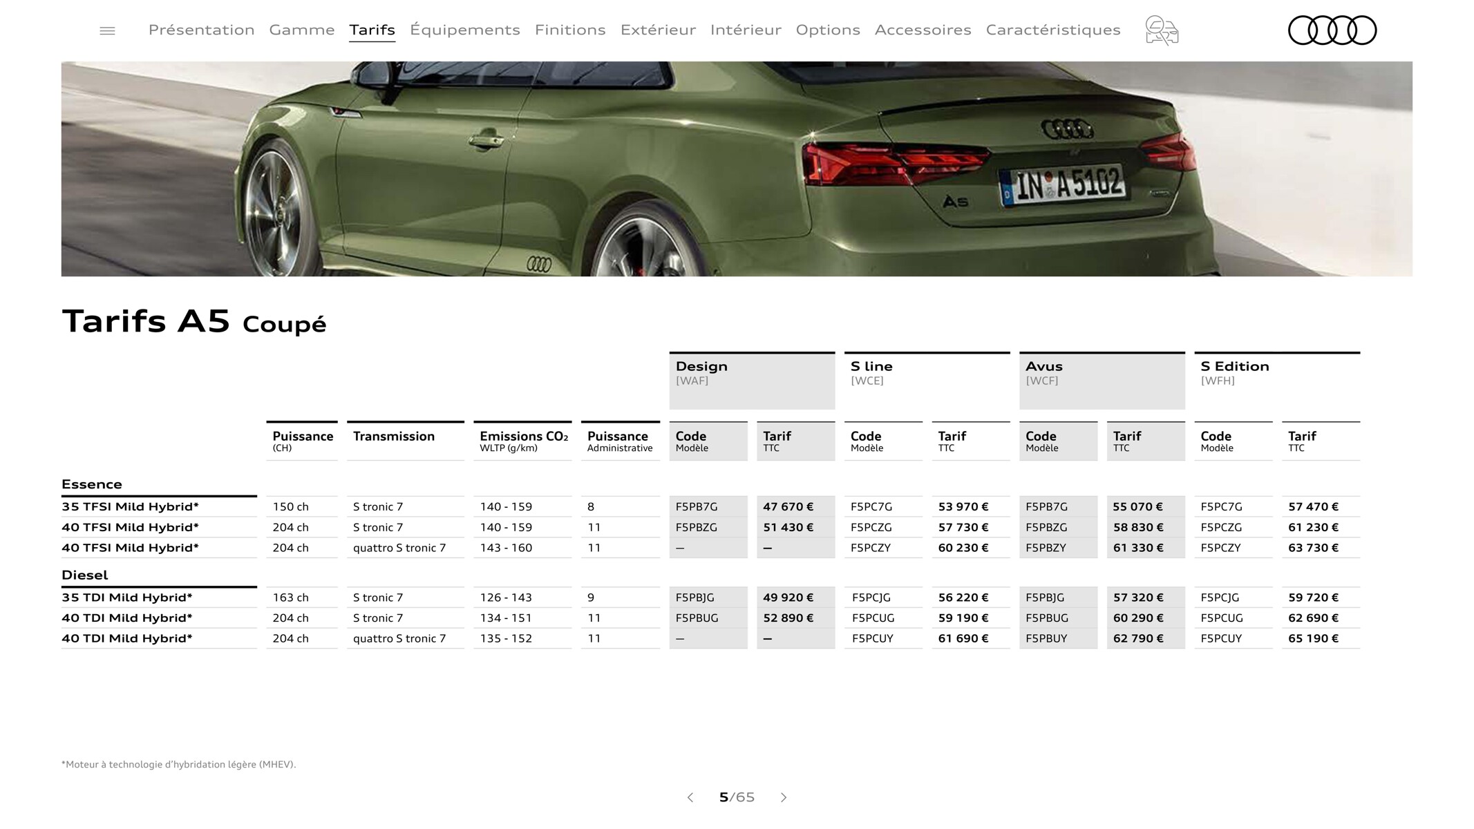Click the 49 920 € Design diesel price
This screenshot has width=1474, height=829.
pyautogui.click(x=788, y=598)
